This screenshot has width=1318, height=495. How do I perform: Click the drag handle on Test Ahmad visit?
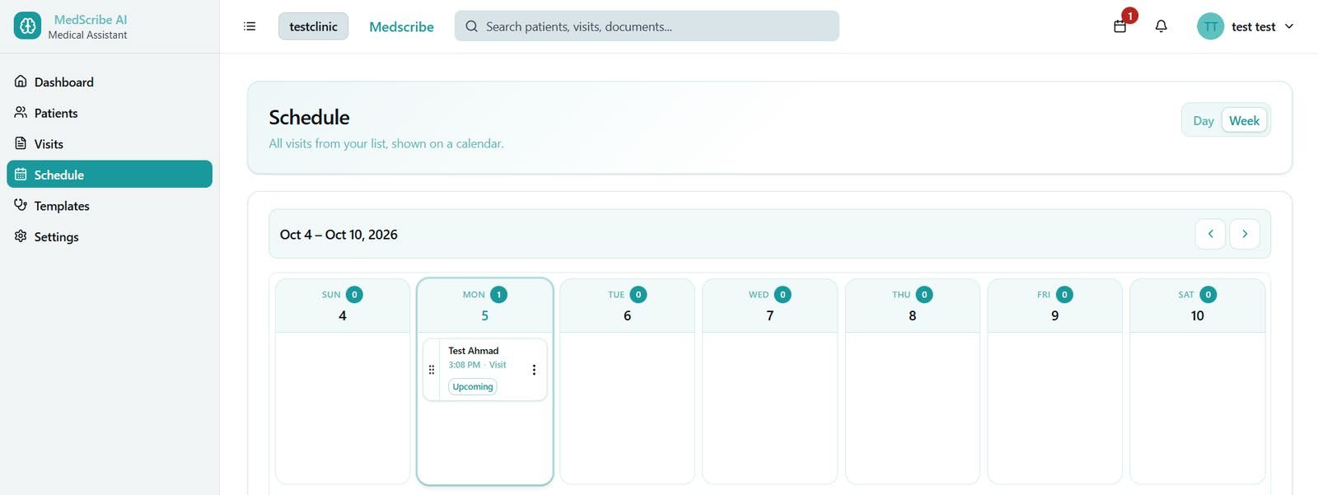tap(432, 370)
